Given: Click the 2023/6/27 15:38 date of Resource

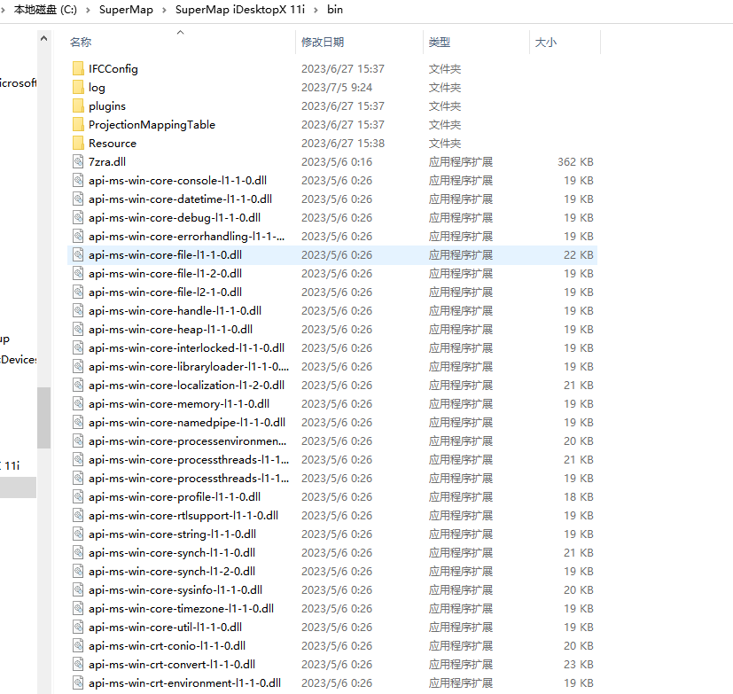Looking at the screenshot, I should coord(343,143).
